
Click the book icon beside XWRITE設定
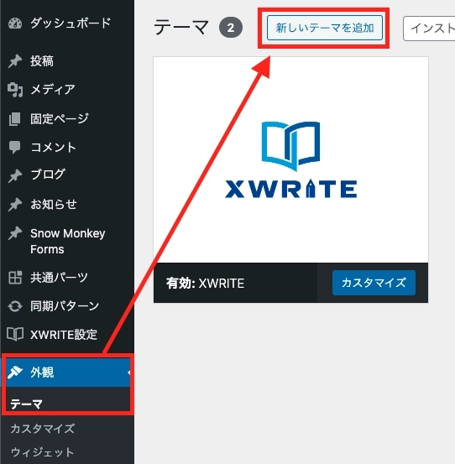(x=15, y=335)
